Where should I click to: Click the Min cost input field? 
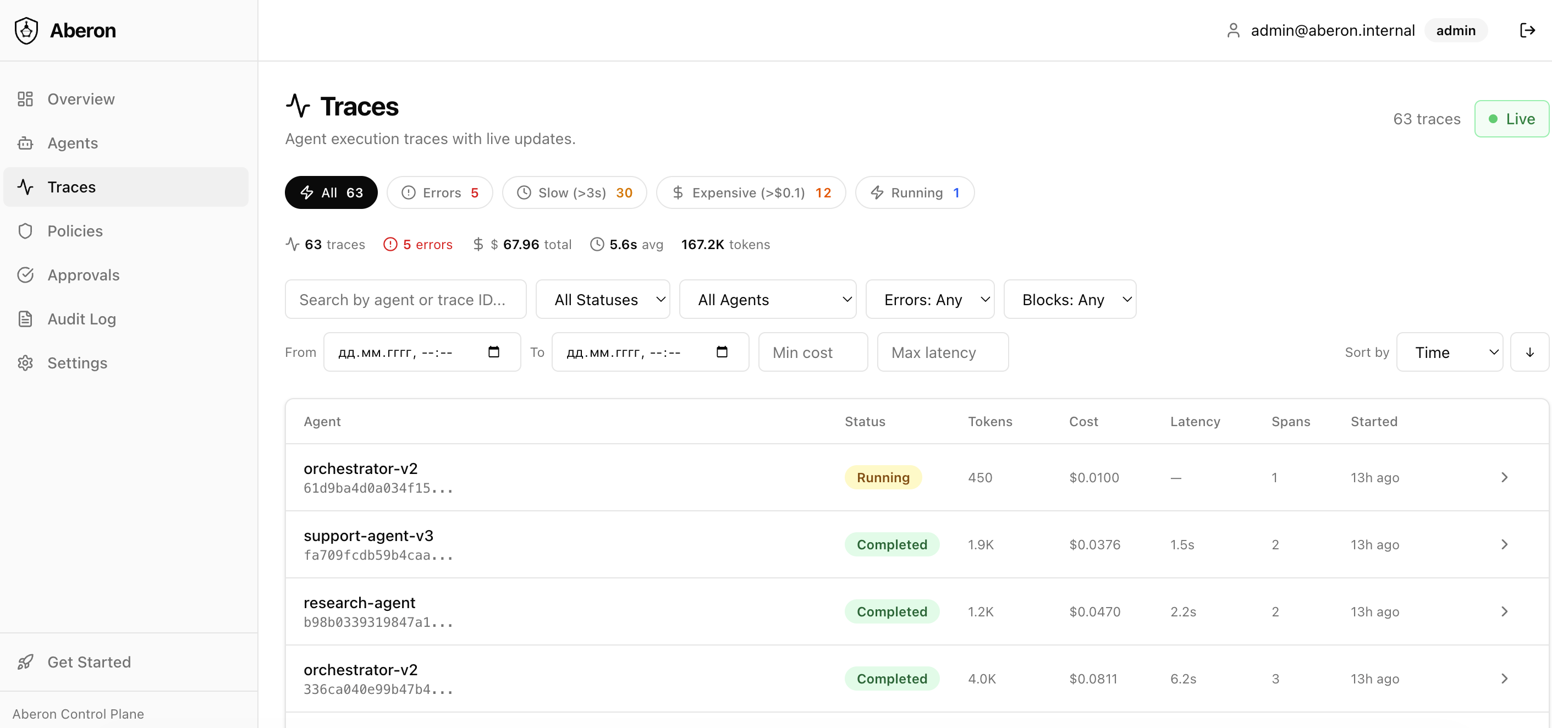point(813,352)
